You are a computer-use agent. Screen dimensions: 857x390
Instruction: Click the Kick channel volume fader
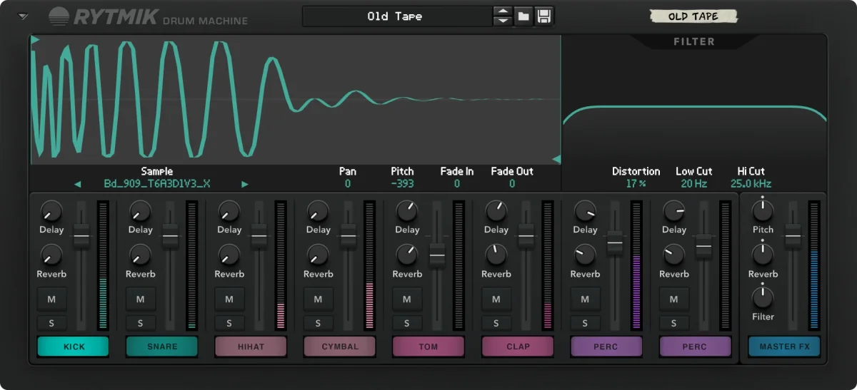click(81, 236)
